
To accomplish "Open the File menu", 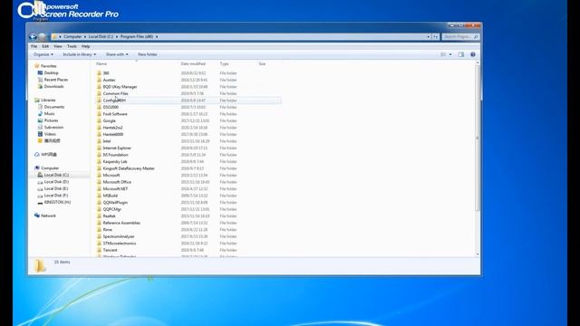I will [34, 46].
